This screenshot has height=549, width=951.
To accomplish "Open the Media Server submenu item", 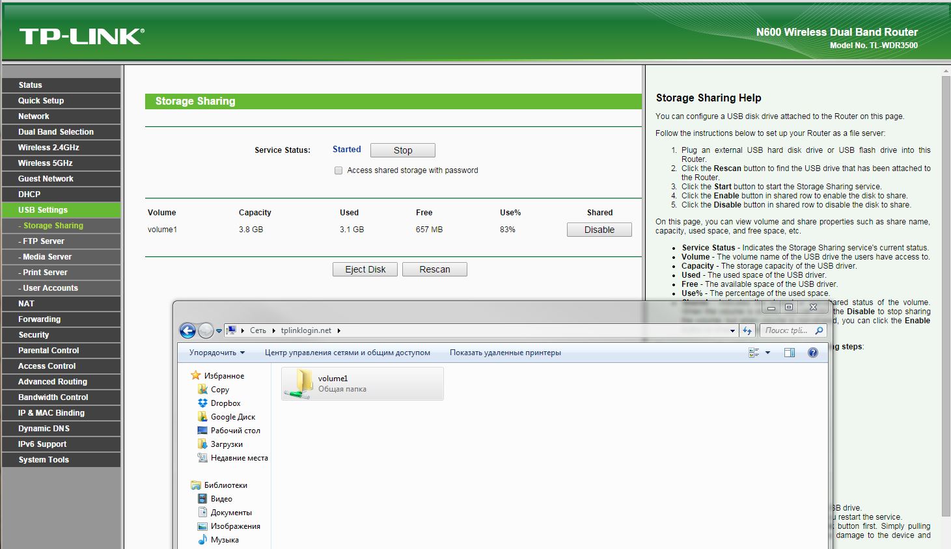I will coord(61,257).
